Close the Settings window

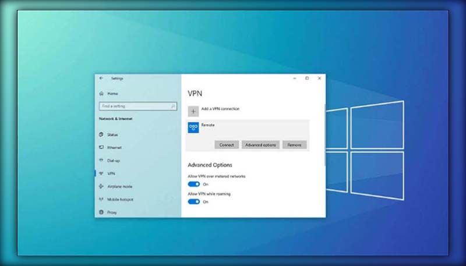[x=319, y=78]
